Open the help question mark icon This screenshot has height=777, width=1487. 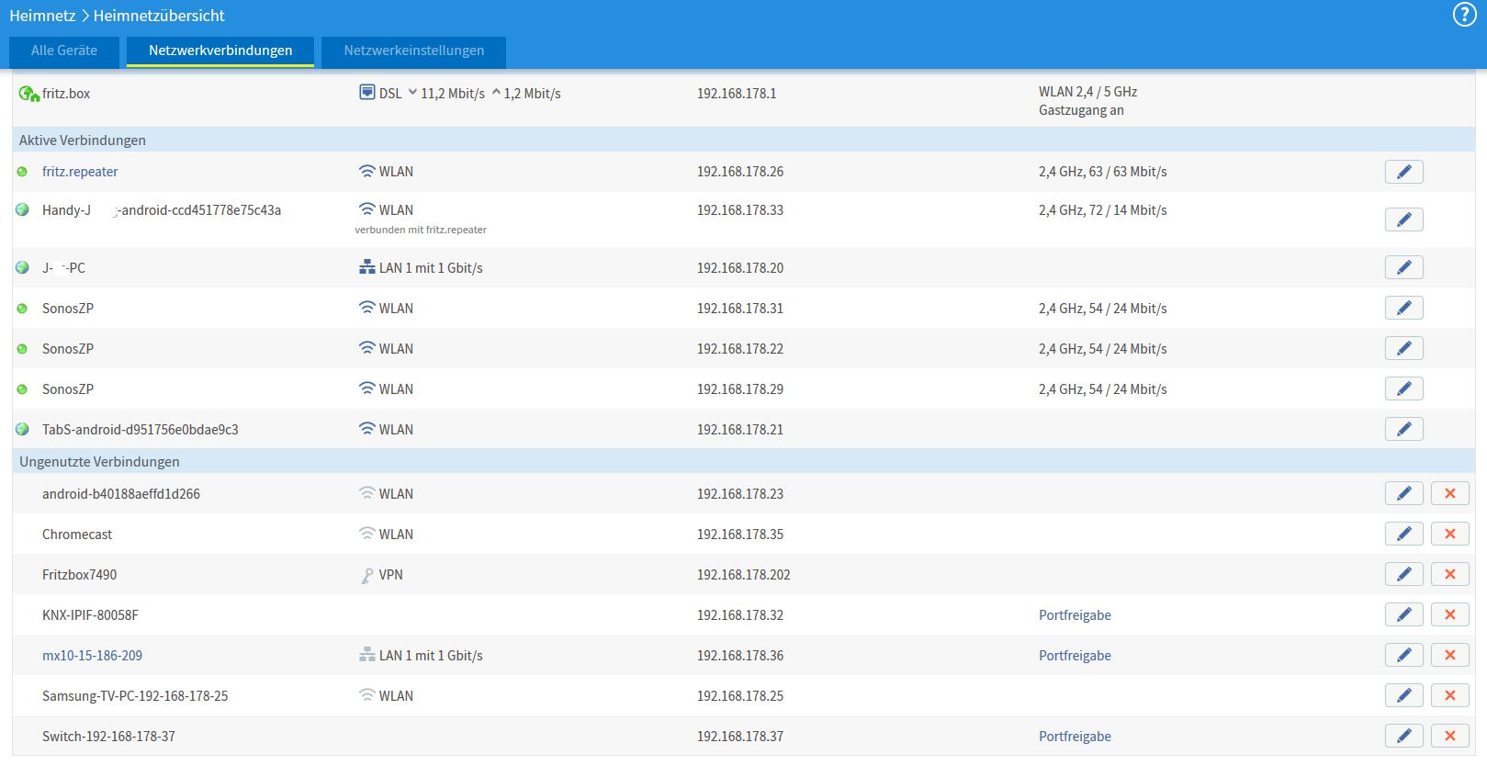(1463, 15)
